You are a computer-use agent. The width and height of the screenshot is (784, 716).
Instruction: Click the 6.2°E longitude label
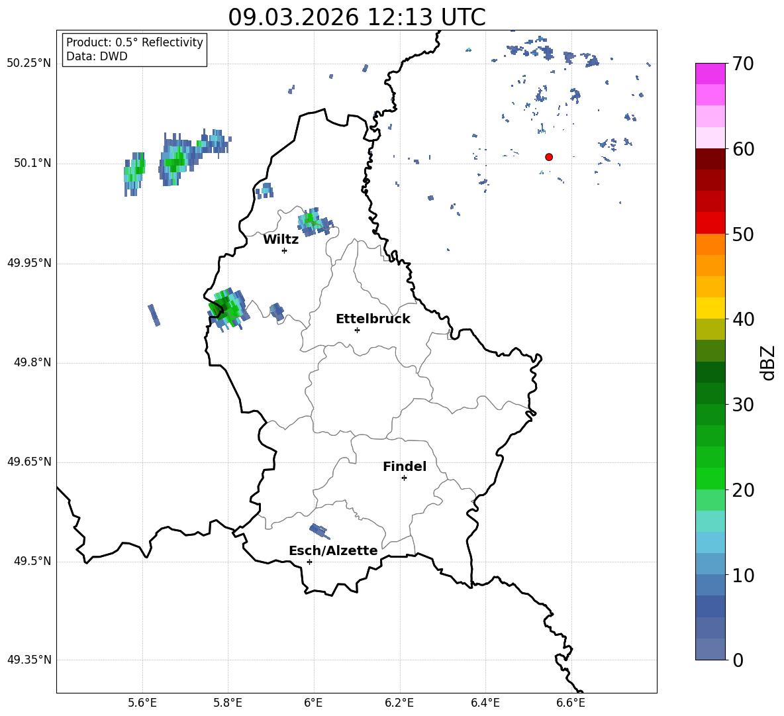coord(399,703)
